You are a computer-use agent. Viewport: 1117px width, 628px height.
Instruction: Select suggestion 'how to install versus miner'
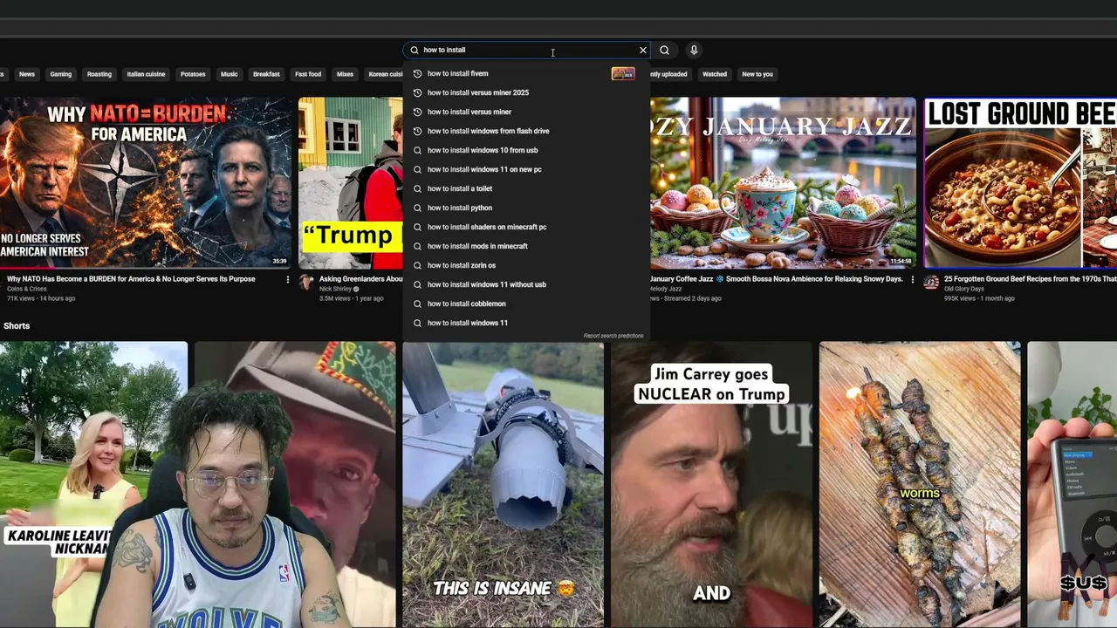click(x=526, y=112)
